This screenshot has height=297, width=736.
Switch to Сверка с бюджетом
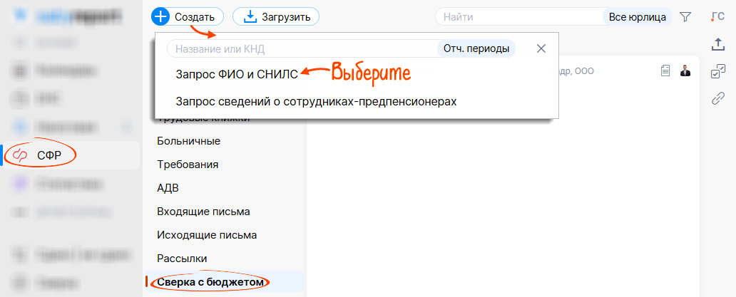(x=210, y=283)
